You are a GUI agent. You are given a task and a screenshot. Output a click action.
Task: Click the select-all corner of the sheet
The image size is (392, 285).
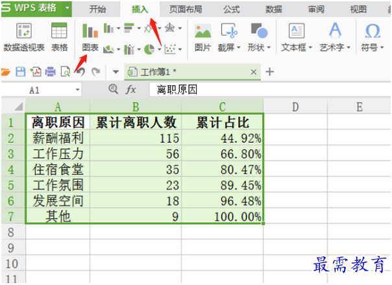point(13,106)
